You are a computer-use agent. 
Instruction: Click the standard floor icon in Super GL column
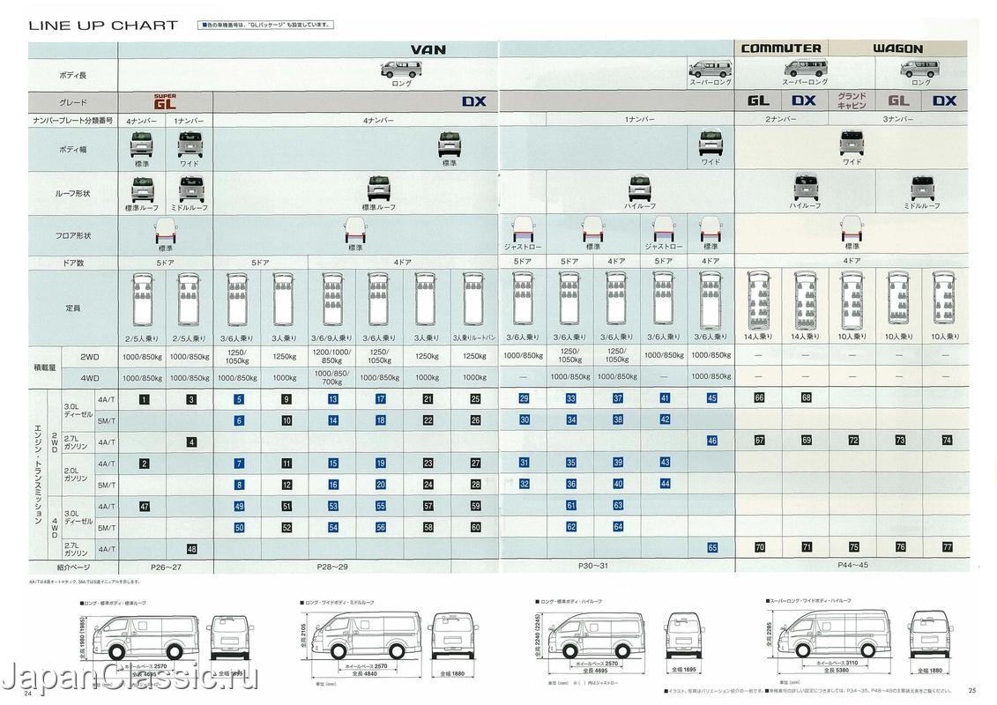pos(166,230)
